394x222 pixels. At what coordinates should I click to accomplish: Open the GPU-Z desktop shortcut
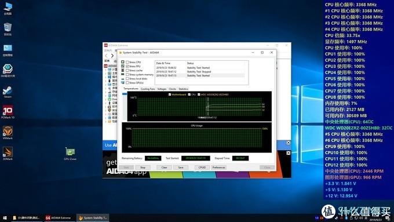[x=70, y=154]
